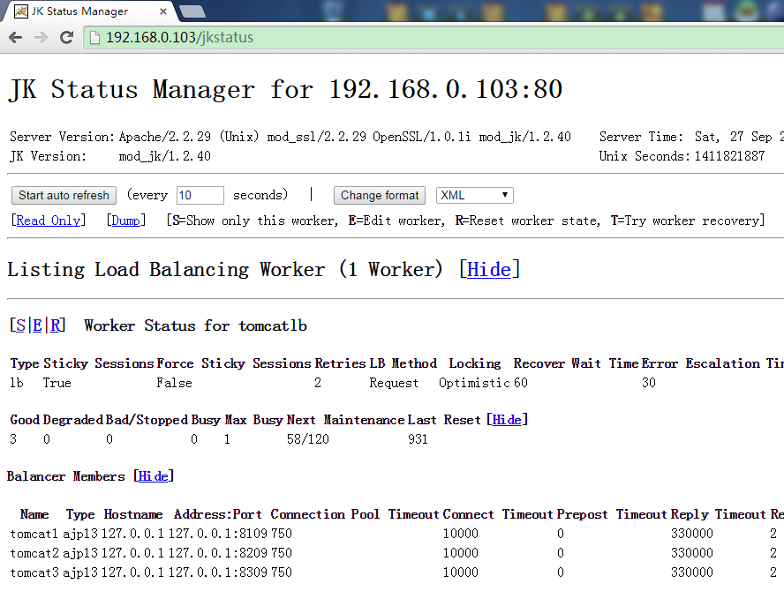Open the Dump link

(126, 221)
